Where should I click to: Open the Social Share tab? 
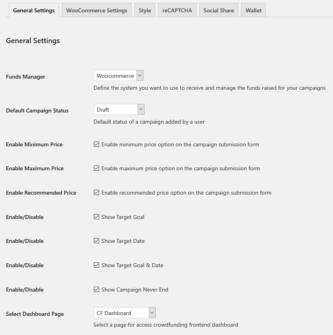pos(218,10)
